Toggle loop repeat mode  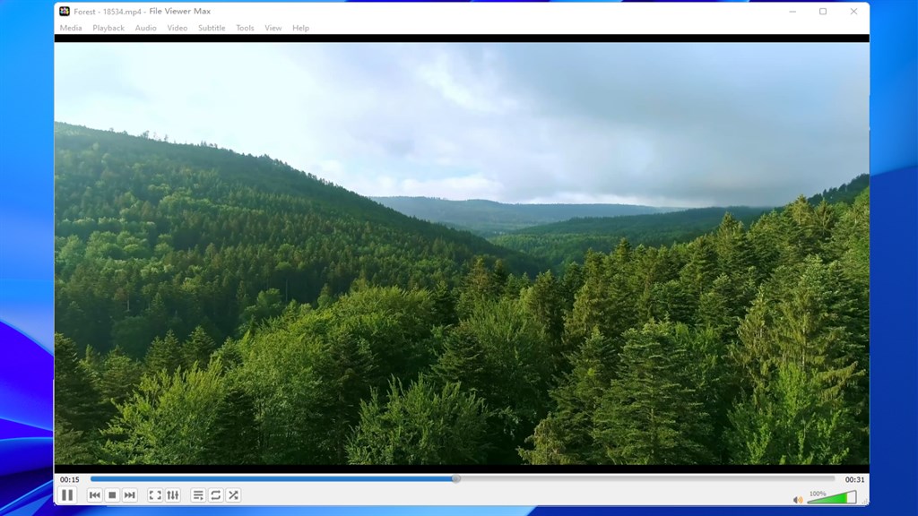pyautogui.click(x=216, y=494)
